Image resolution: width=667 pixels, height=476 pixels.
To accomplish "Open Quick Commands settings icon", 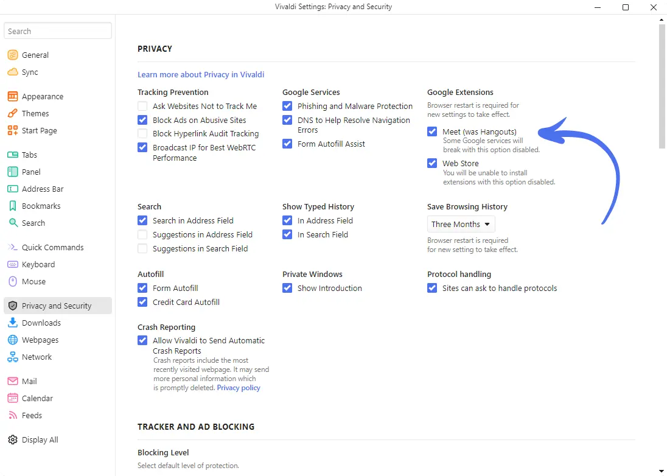I will [12, 247].
